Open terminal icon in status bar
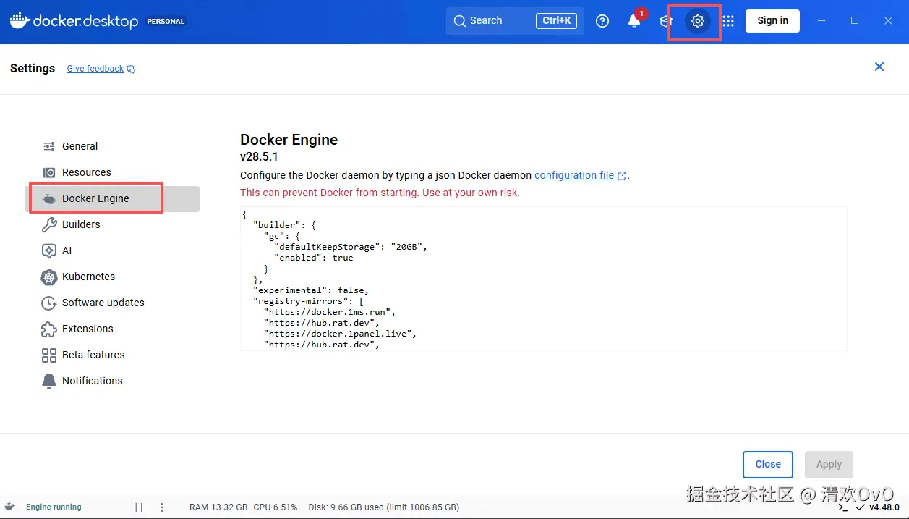This screenshot has width=909, height=519. tap(843, 507)
